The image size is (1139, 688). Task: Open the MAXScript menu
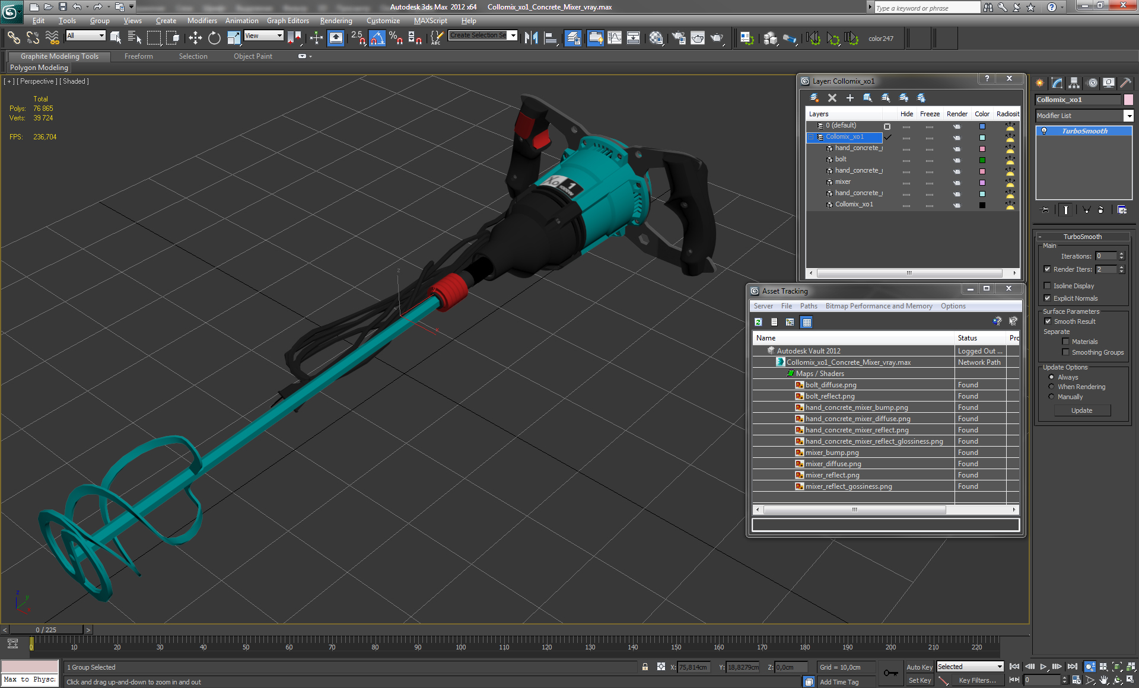coord(430,20)
